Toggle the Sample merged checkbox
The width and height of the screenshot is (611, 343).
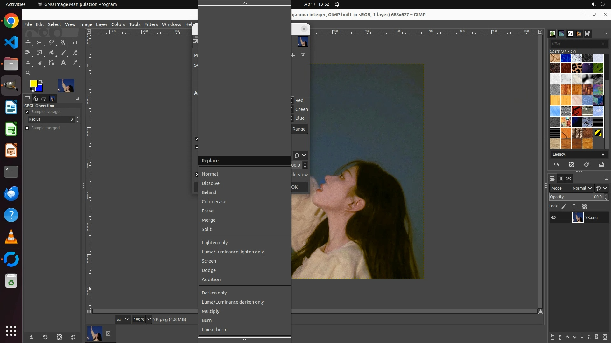(x=27, y=128)
